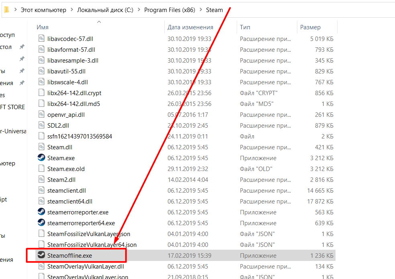This screenshot has width=395, height=279.
Task: Sort by Дата изменения column header
Action: 190,27
